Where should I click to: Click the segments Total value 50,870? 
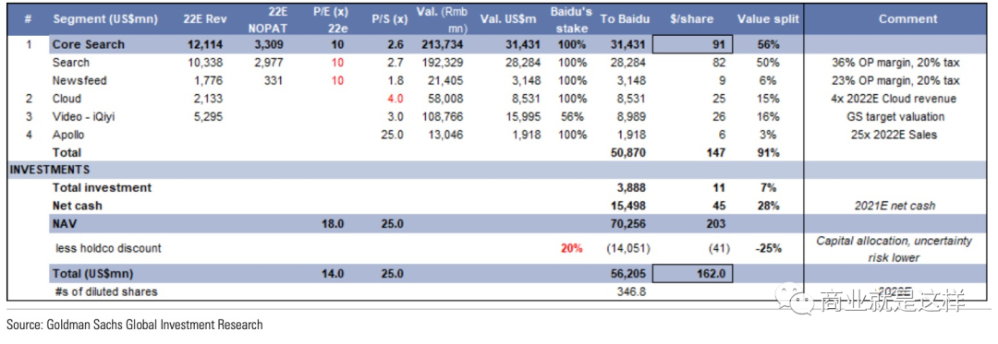tap(628, 153)
